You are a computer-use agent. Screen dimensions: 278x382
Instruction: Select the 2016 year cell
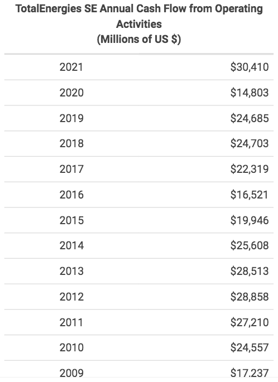71,195
